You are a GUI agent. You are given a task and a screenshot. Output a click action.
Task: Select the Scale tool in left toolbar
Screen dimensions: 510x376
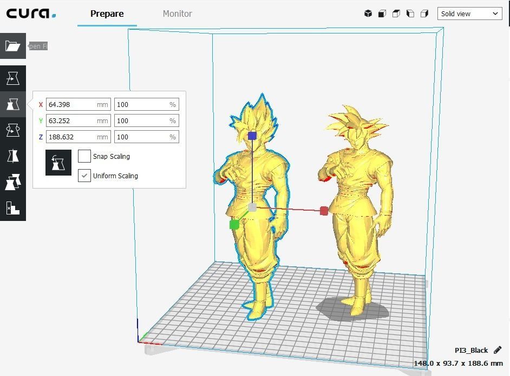tap(12, 104)
